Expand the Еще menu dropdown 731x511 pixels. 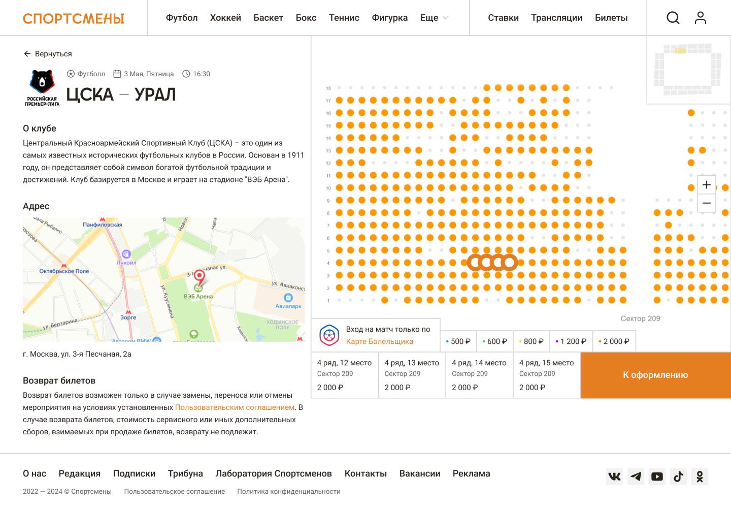click(434, 18)
